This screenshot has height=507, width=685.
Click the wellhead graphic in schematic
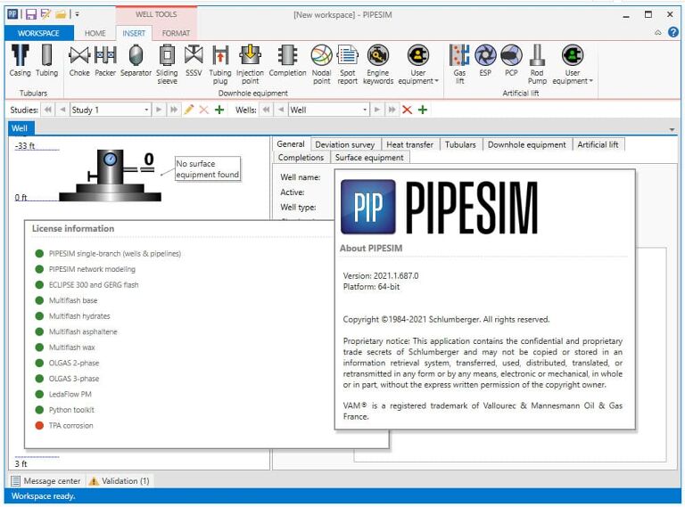[x=110, y=176]
